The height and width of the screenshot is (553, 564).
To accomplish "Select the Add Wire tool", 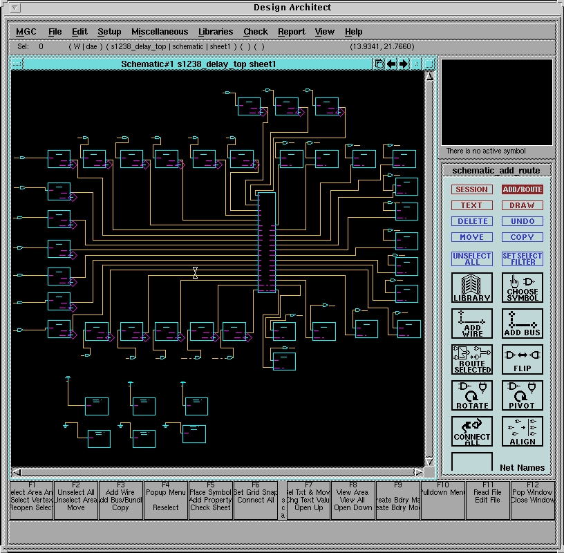I will (x=472, y=324).
